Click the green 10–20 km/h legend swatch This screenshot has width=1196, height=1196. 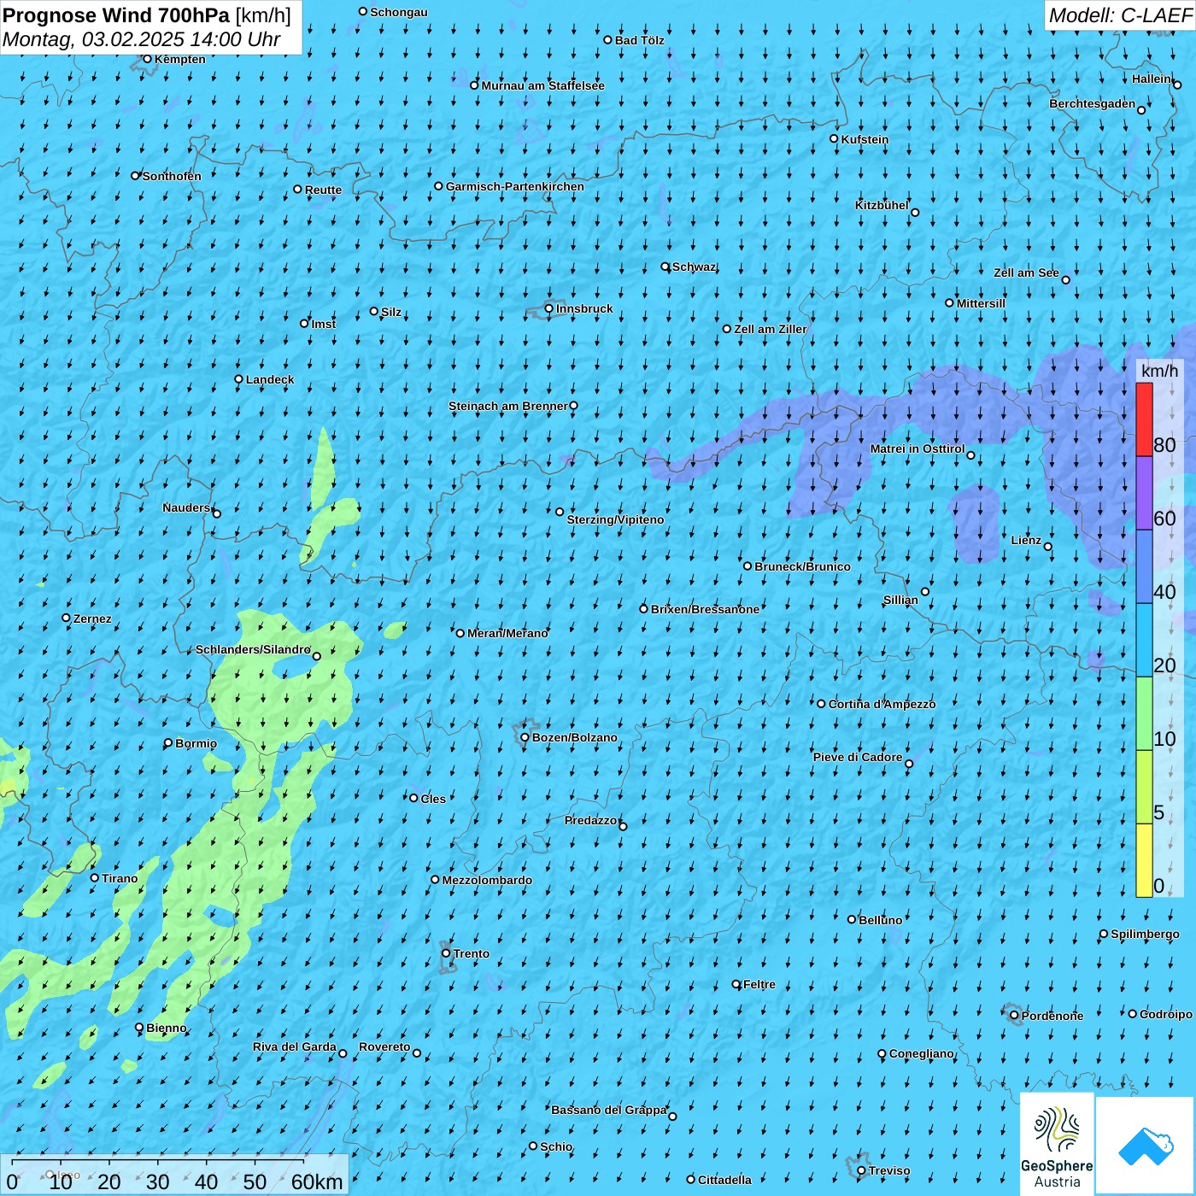[1144, 713]
